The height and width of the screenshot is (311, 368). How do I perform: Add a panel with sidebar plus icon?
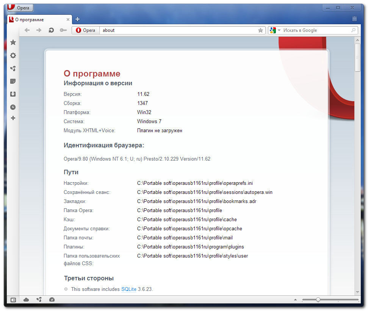[13, 118]
